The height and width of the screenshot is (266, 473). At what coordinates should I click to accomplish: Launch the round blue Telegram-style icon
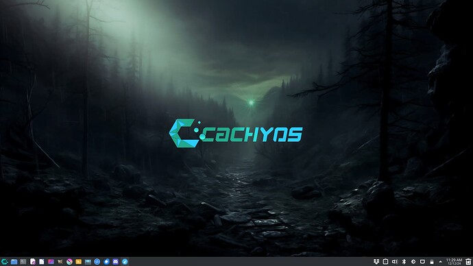tap(125, 261)
